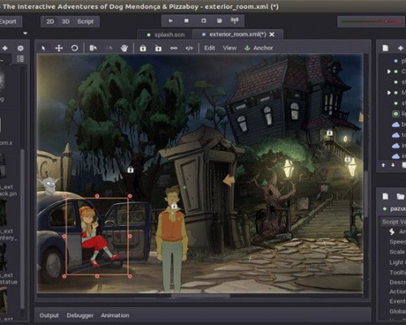The width and height of the screenshot is (406, 325).
Task: Activate the Select mode arrow tool
Action: pos(43,48)
